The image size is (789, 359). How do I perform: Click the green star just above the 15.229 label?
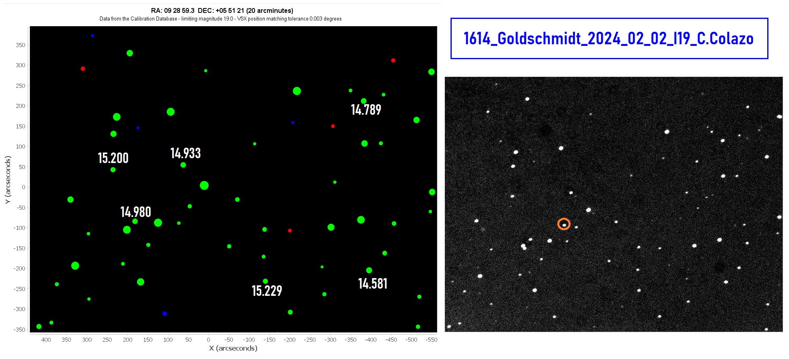click(265, 281)
